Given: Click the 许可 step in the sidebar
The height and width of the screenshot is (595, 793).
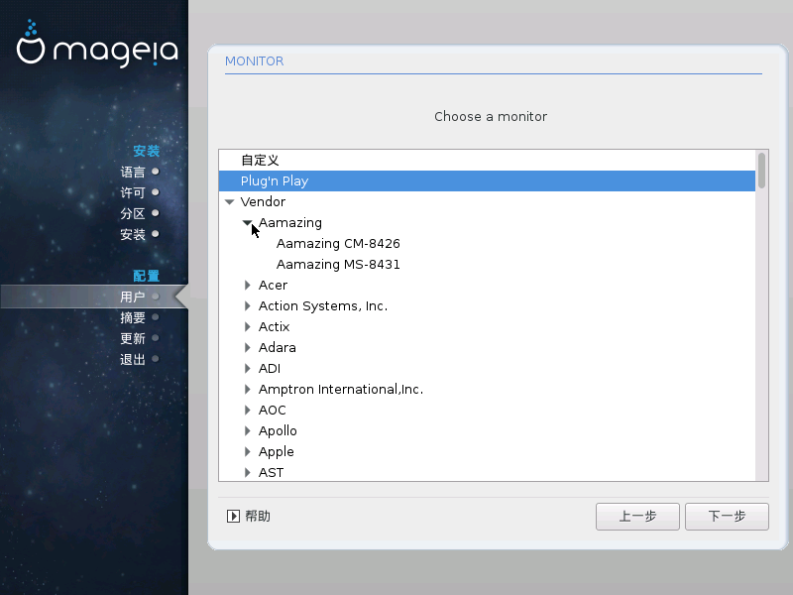Looking at the screenshot, I should (139, 192).
